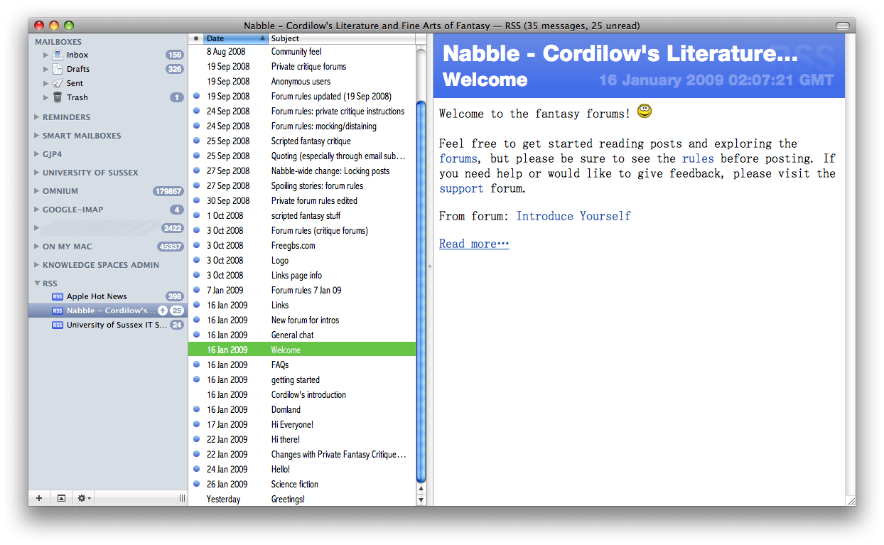Screen dimensions: 884x545
Task: Open the gear action dropdown menu
Action: (84, 498)
